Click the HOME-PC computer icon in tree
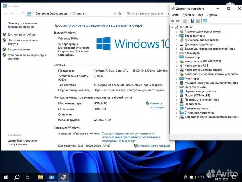The image size is (242, 182). point(177,27)
